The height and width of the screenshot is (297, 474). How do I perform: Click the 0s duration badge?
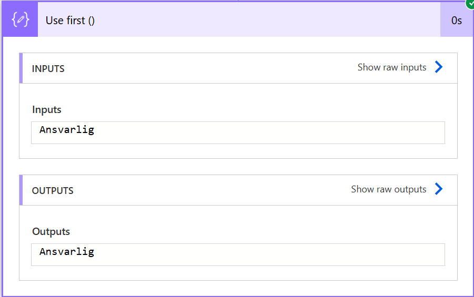(x=456, y=21)
